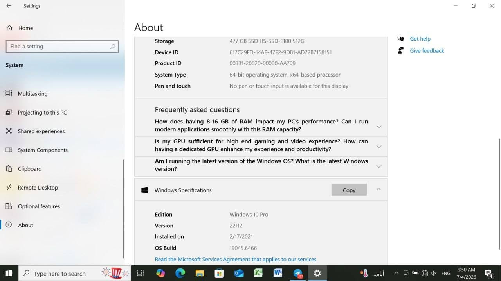501x281 pixels.
Task: Open Multitasking settings
Action: coord(32,94)
